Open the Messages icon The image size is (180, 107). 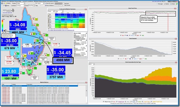click(x=157, y=4)
